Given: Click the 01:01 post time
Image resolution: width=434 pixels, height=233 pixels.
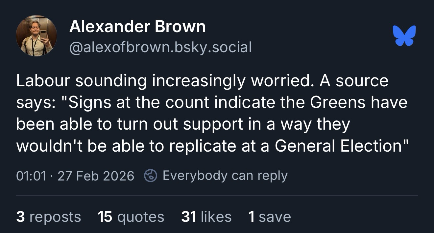Looking at the screenshot, I should pos(31,176).
